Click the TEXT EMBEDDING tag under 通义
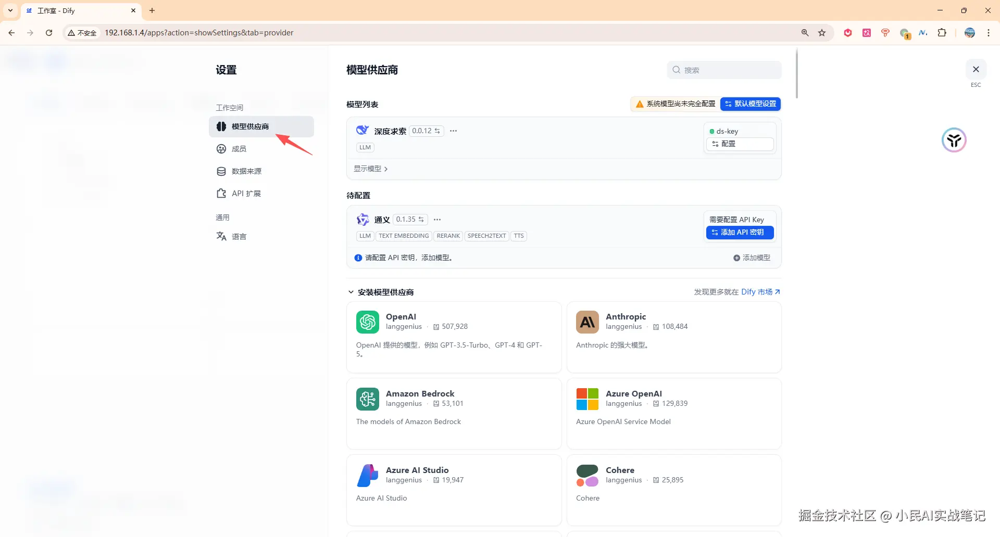1000x537 pixels. pyautogui.click(x=404, y=236)
